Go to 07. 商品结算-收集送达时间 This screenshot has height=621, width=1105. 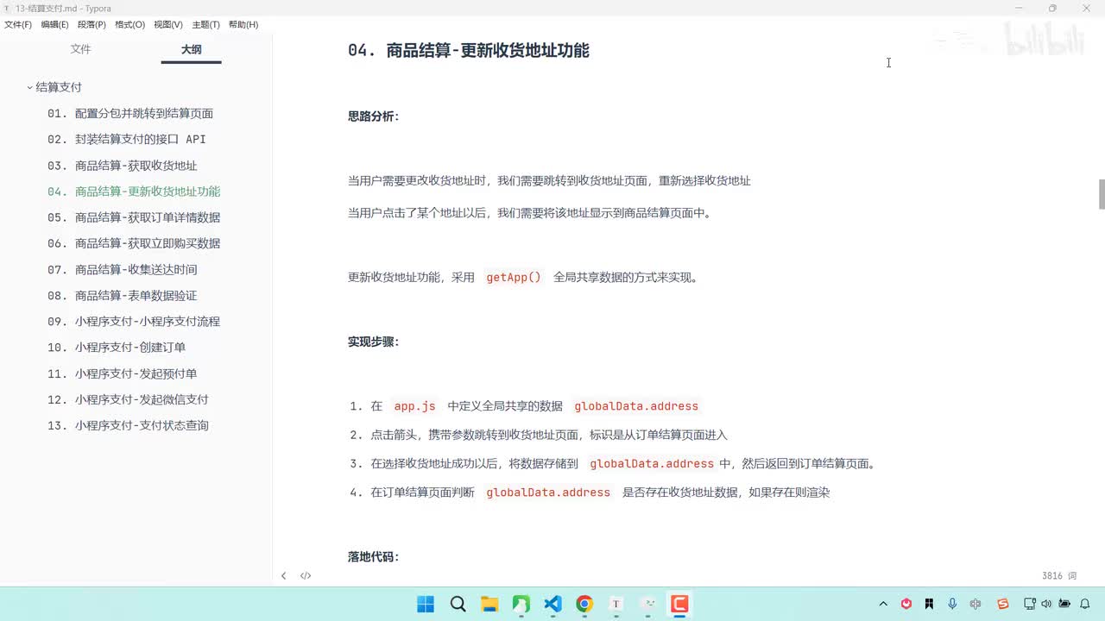[123, 269]
